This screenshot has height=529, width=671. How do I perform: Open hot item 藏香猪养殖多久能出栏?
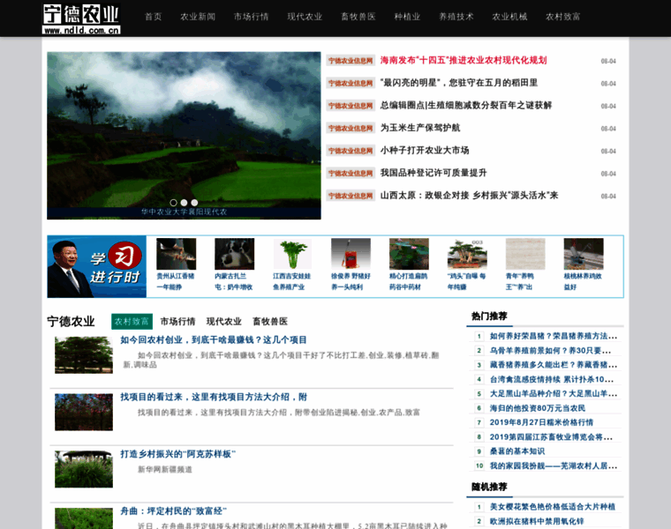[554, 365]
